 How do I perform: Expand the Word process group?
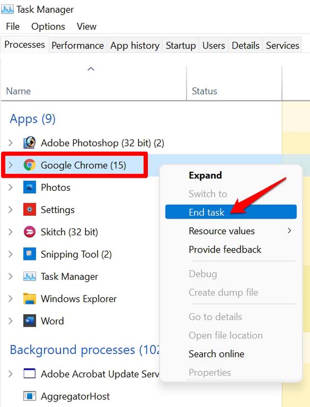coord(11,321)
